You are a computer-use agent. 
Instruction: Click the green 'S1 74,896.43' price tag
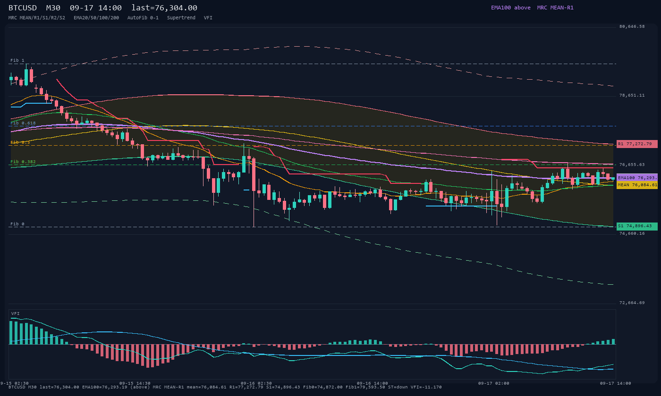click(x=637, y=226)
